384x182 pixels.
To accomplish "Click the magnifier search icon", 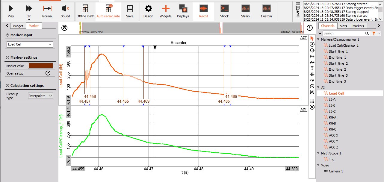I will pos(367,33).
